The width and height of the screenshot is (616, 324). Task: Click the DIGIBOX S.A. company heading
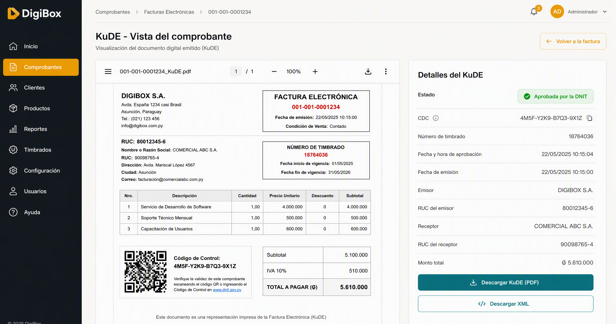(143, 96)
